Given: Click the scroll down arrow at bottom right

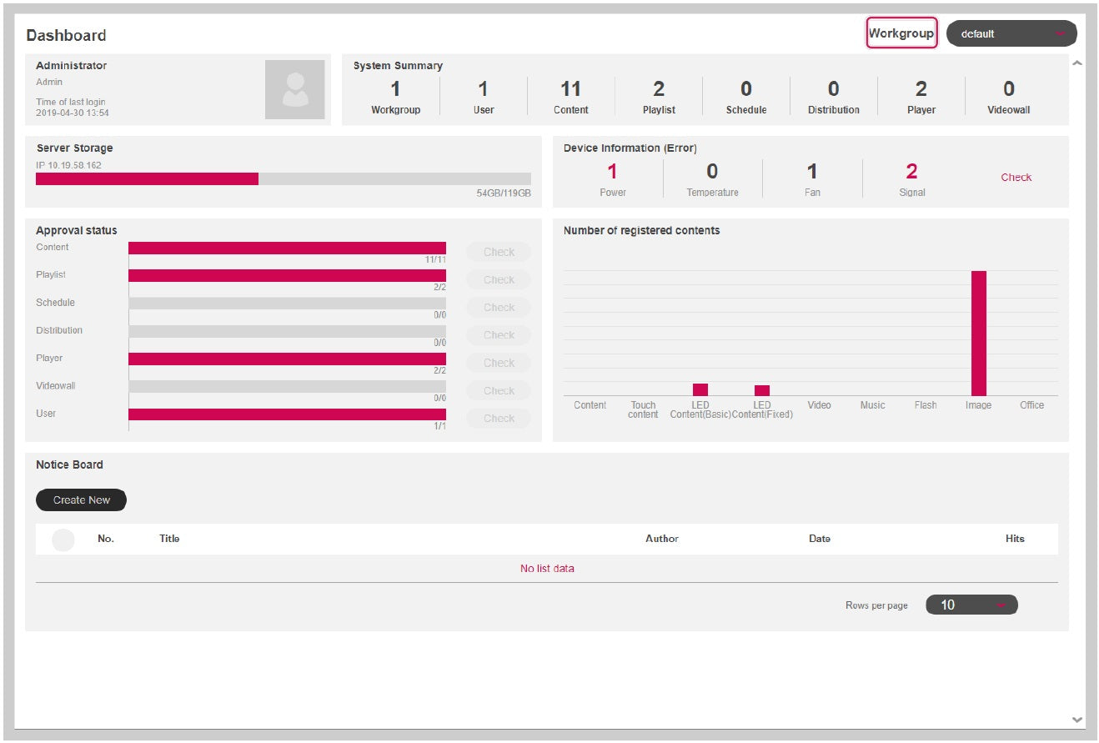Looking at the screenshot, I should (1076, 719).
